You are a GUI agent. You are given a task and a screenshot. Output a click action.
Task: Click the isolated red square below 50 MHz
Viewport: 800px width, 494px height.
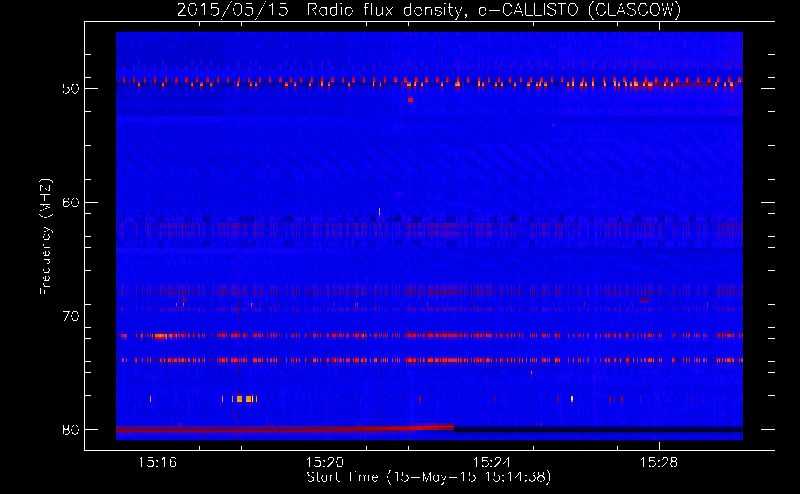coord(410,100)
